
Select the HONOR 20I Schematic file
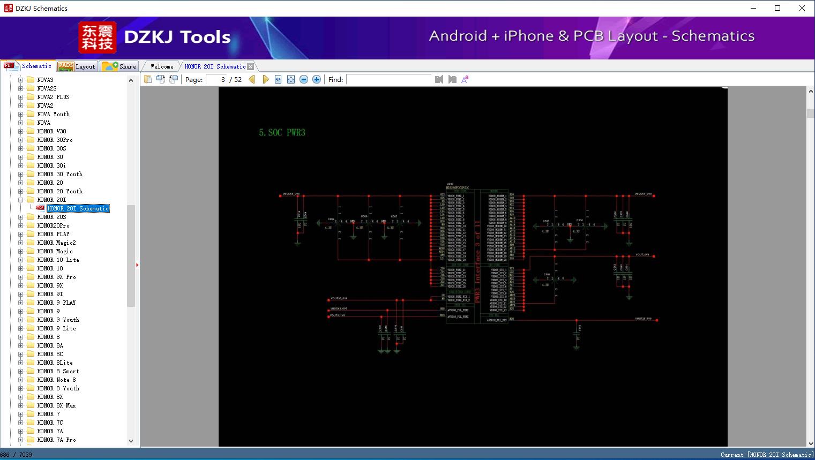click(x=78, y=208)
